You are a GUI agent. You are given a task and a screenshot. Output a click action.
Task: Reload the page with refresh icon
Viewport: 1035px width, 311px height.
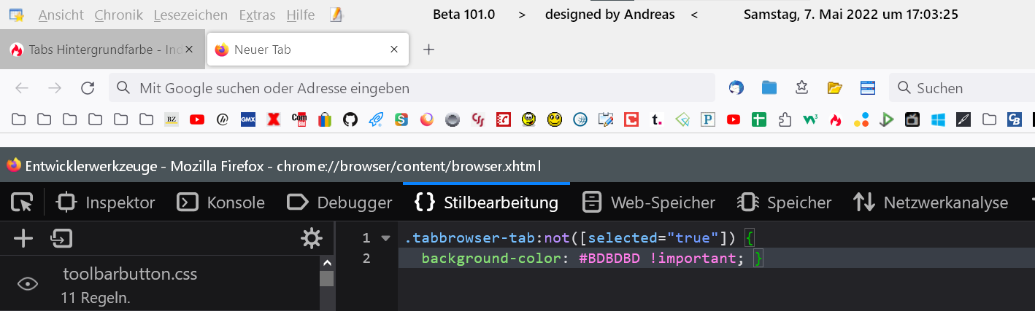click(x=88, y=88)
